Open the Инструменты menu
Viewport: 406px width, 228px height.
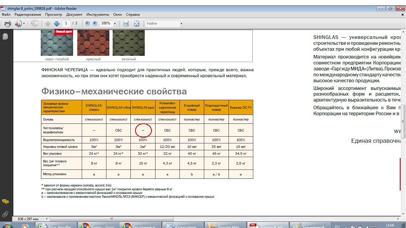tap(98, 15)
